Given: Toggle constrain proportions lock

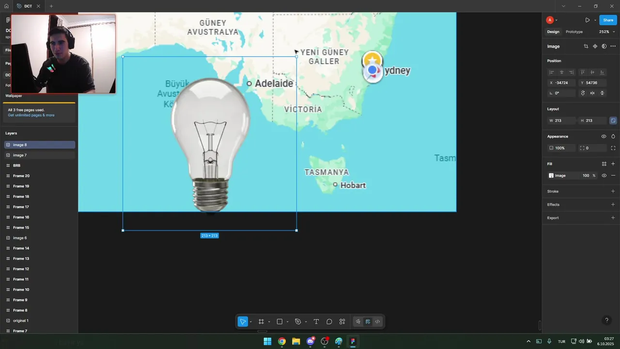Looking at the screenshot, I should [613, 121].
